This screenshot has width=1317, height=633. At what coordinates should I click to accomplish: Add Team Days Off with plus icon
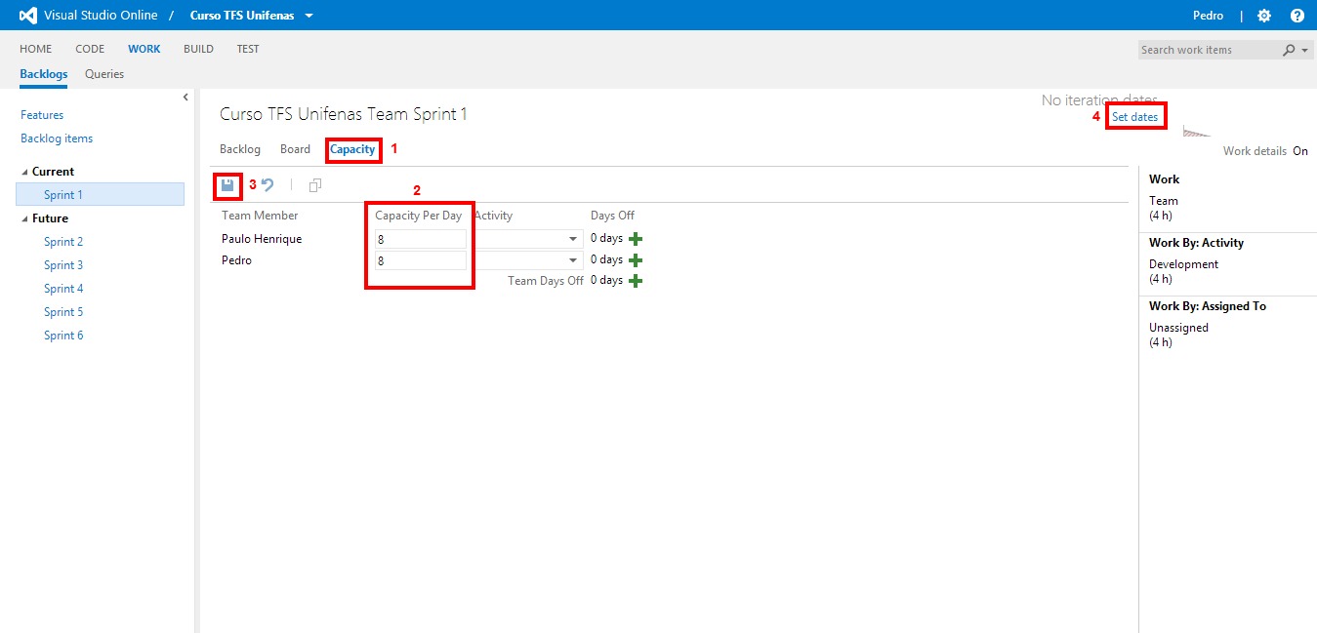[636, 281]
